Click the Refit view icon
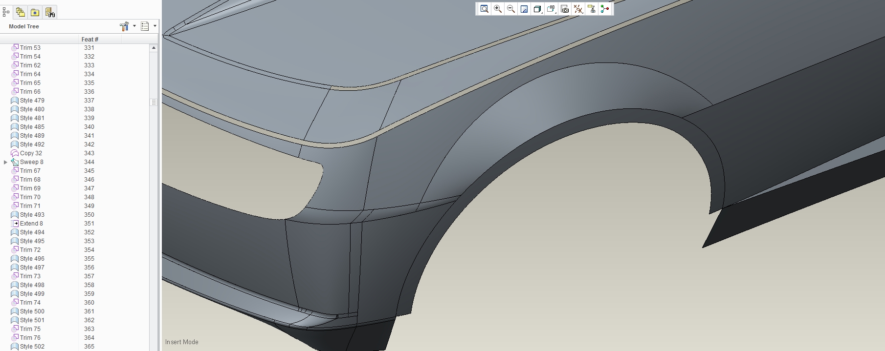The height and width of the screenshot is (351, 885). (x=484, y=9)
